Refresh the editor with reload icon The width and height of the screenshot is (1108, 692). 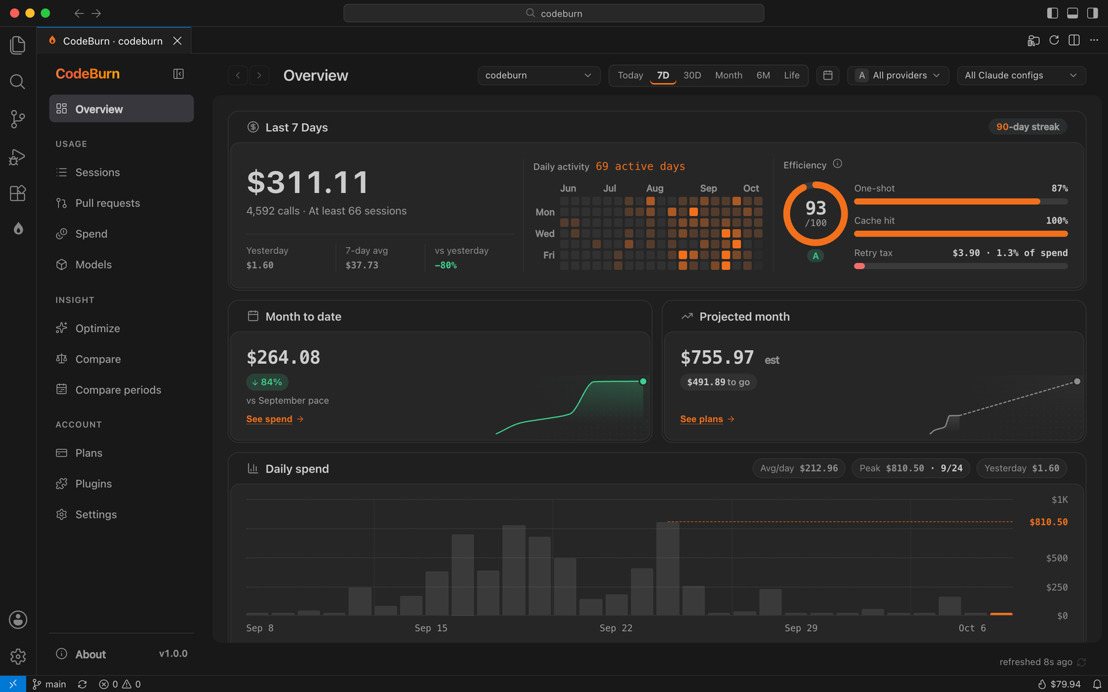pyautogui.click(x=1054, y=40)
